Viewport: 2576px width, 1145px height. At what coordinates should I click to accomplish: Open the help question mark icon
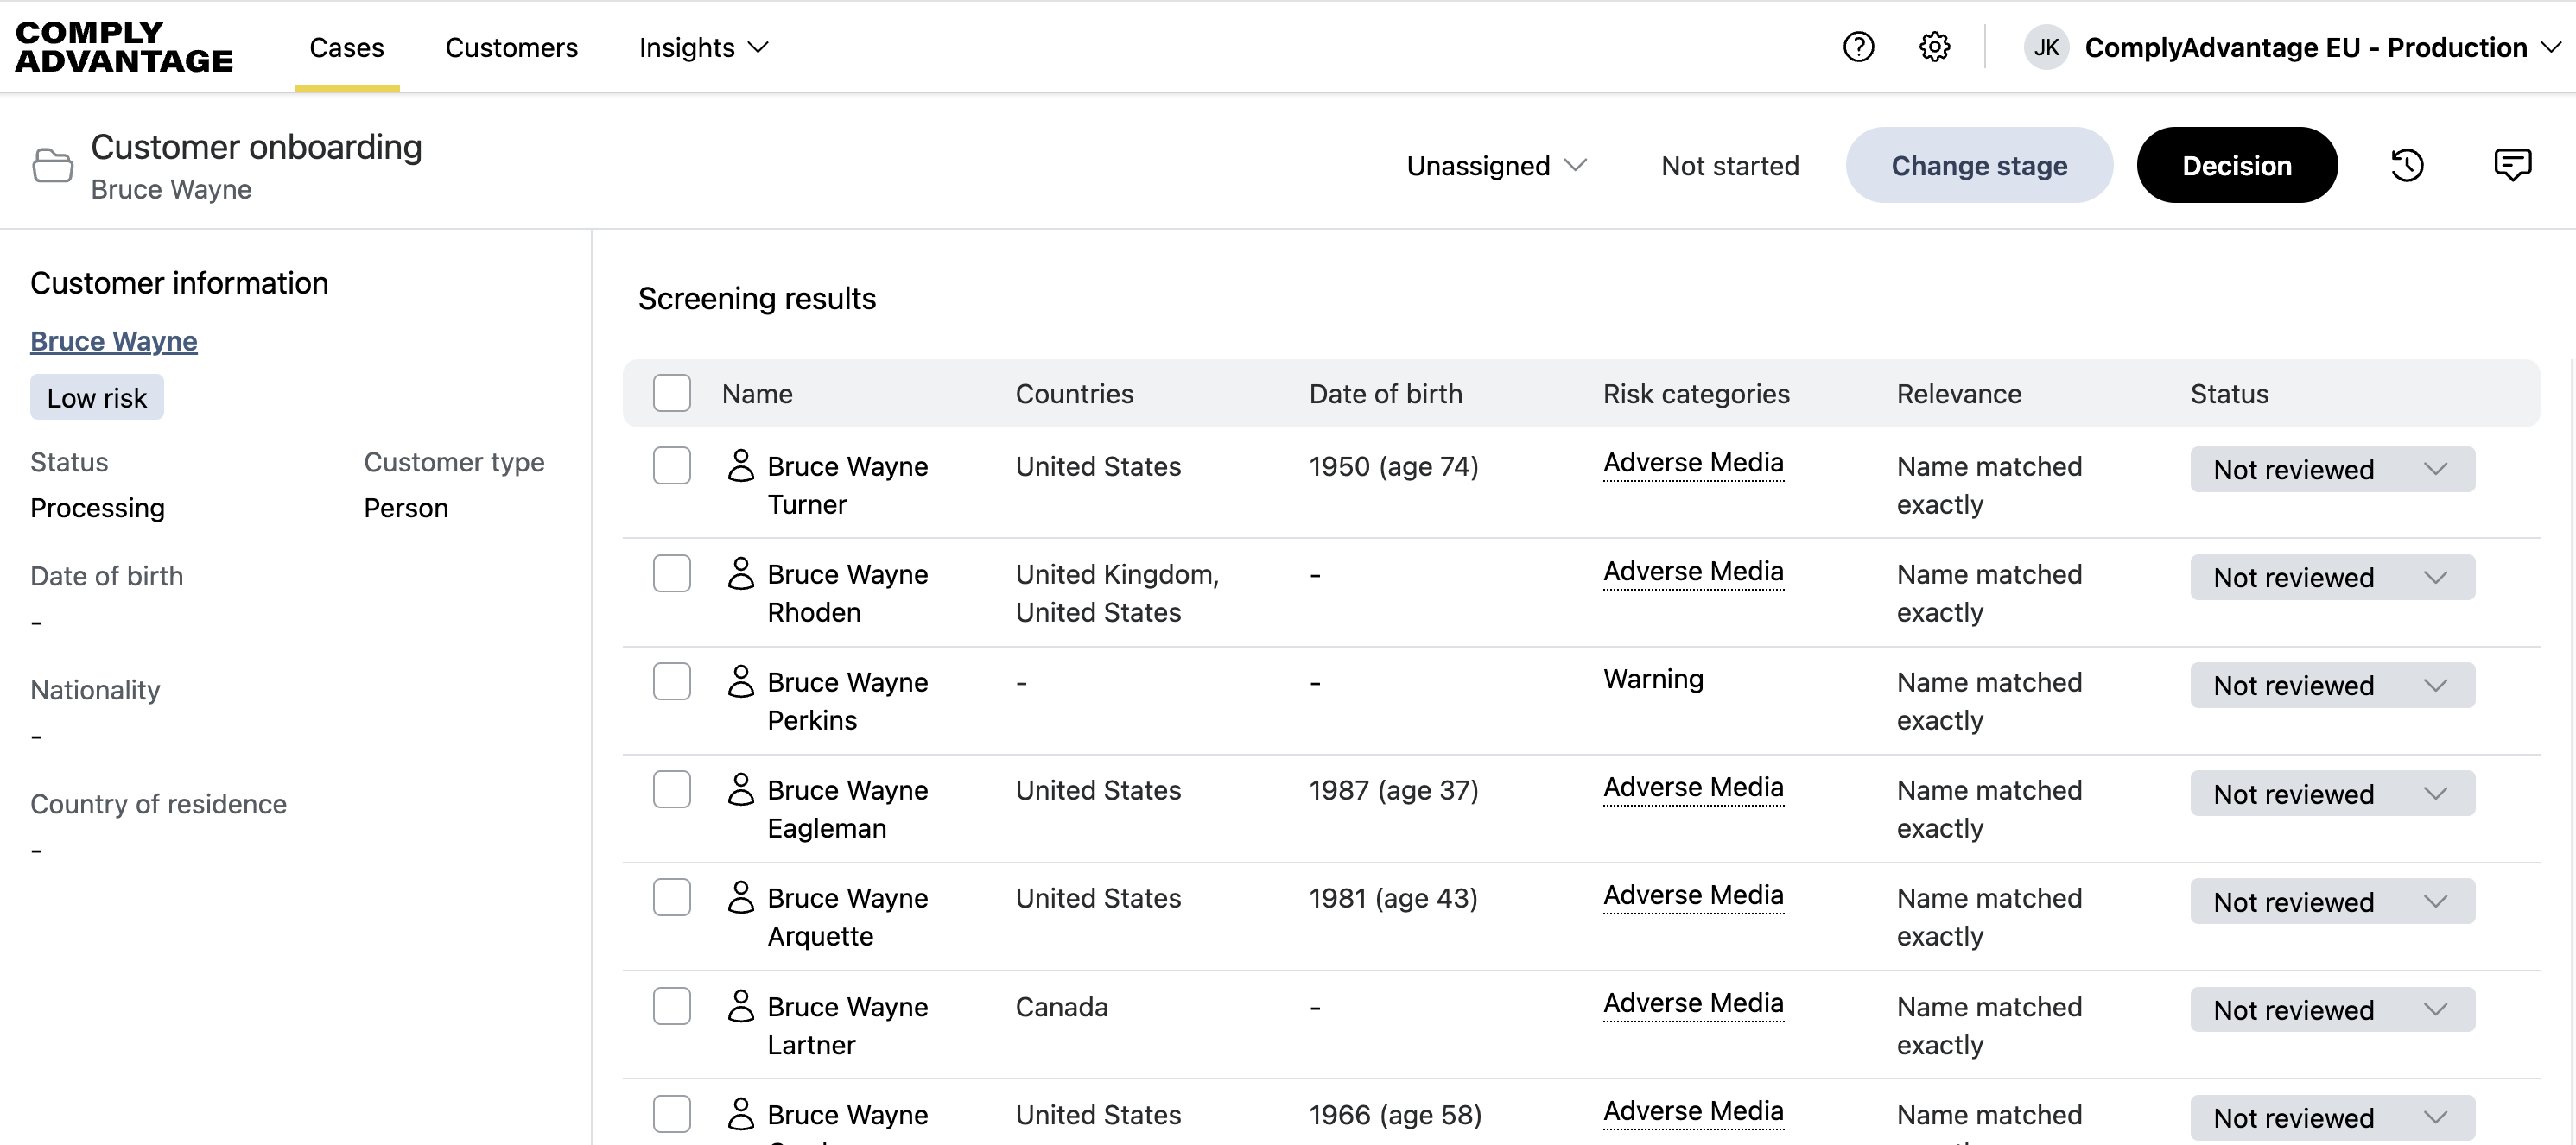pos(1858,47)
